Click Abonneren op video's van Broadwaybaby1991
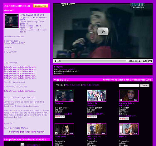Image resolution: width=156 pixels, height=146 pixels. click(x=127, y=80)
